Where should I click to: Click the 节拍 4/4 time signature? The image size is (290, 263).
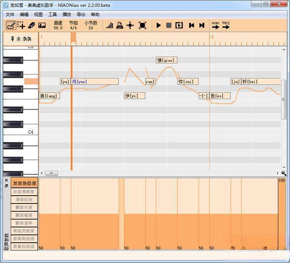(x=73, y=25)
